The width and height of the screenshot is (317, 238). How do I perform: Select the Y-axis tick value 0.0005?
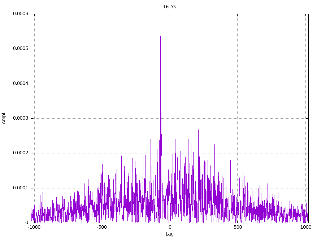pyautogui.click(x=21, y=48)
